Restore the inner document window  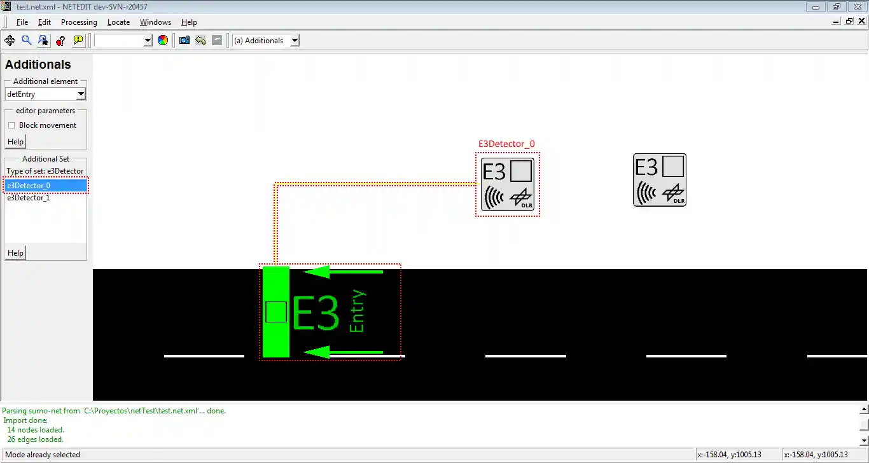[x=849, y=21]
